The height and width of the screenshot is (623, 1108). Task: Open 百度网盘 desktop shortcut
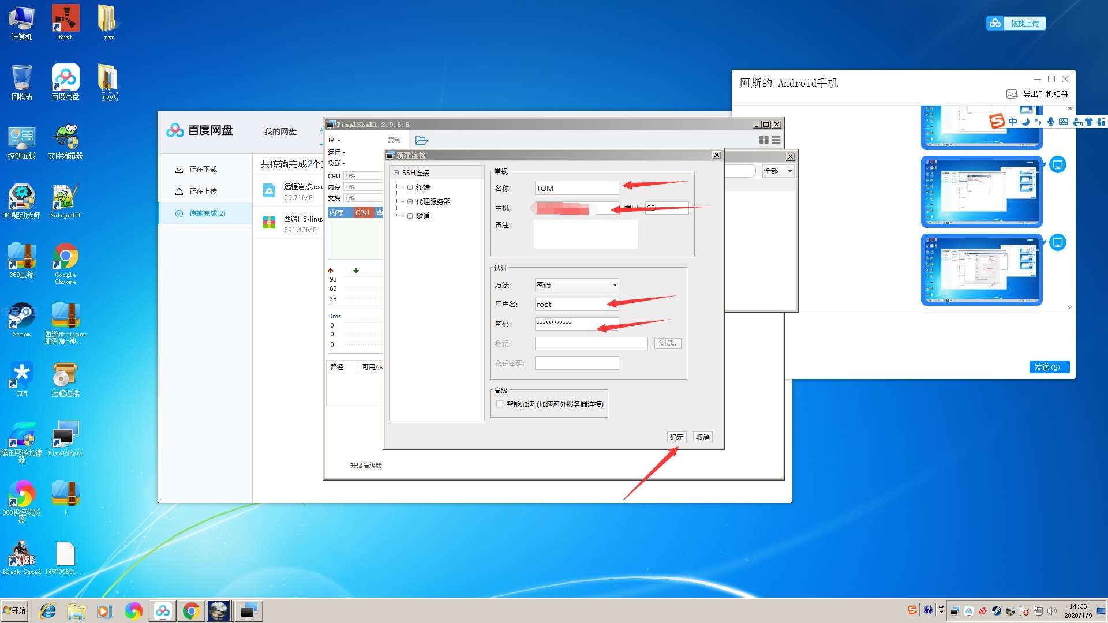(65, 82)
